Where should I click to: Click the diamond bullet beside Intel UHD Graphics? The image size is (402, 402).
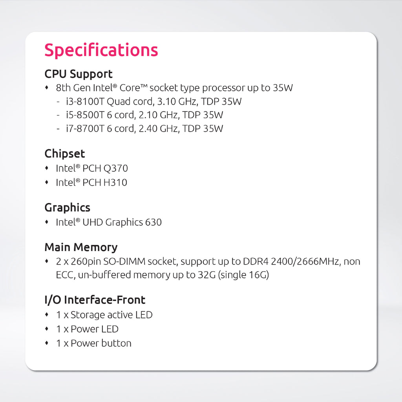click(x=47, y=222)
